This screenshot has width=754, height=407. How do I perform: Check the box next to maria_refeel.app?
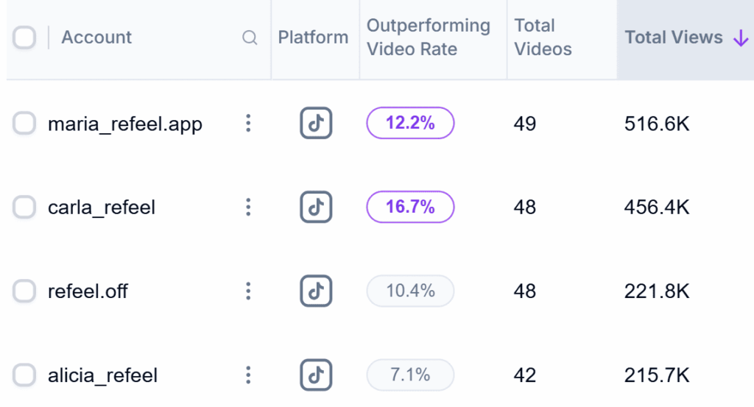[24, 124]
